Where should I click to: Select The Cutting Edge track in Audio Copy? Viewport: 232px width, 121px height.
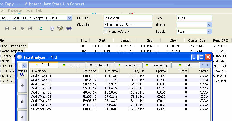click(14, 46)
